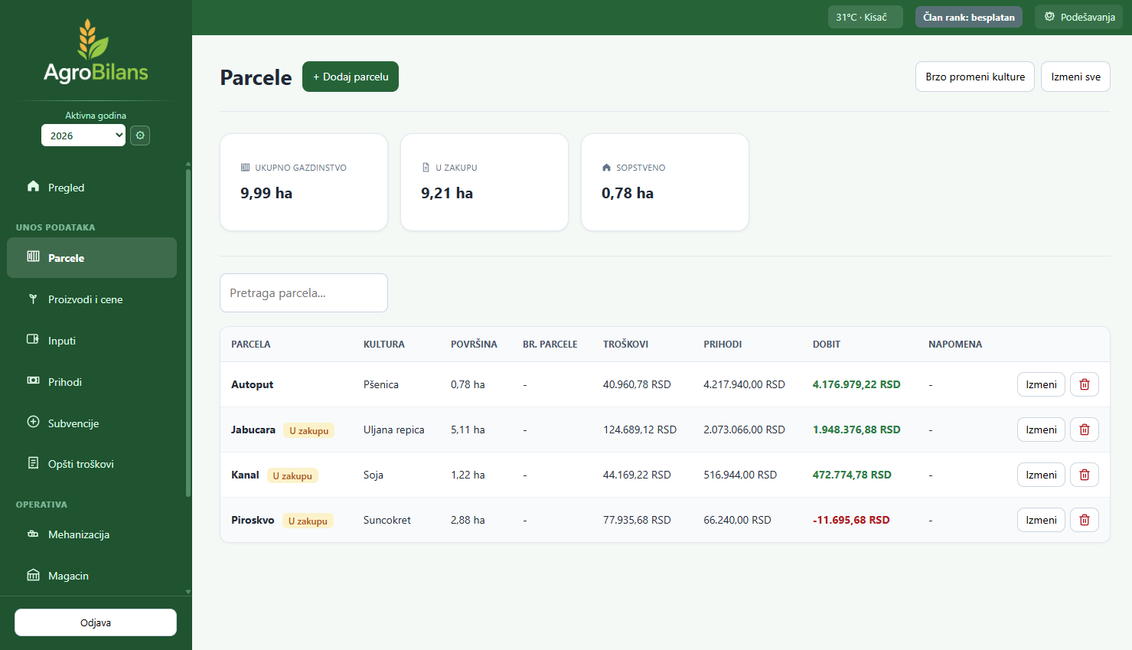Click the sidebar vertical scrollbar
Screen dimensions: 1132x650
pyautogui.click(x=188, y=333)
